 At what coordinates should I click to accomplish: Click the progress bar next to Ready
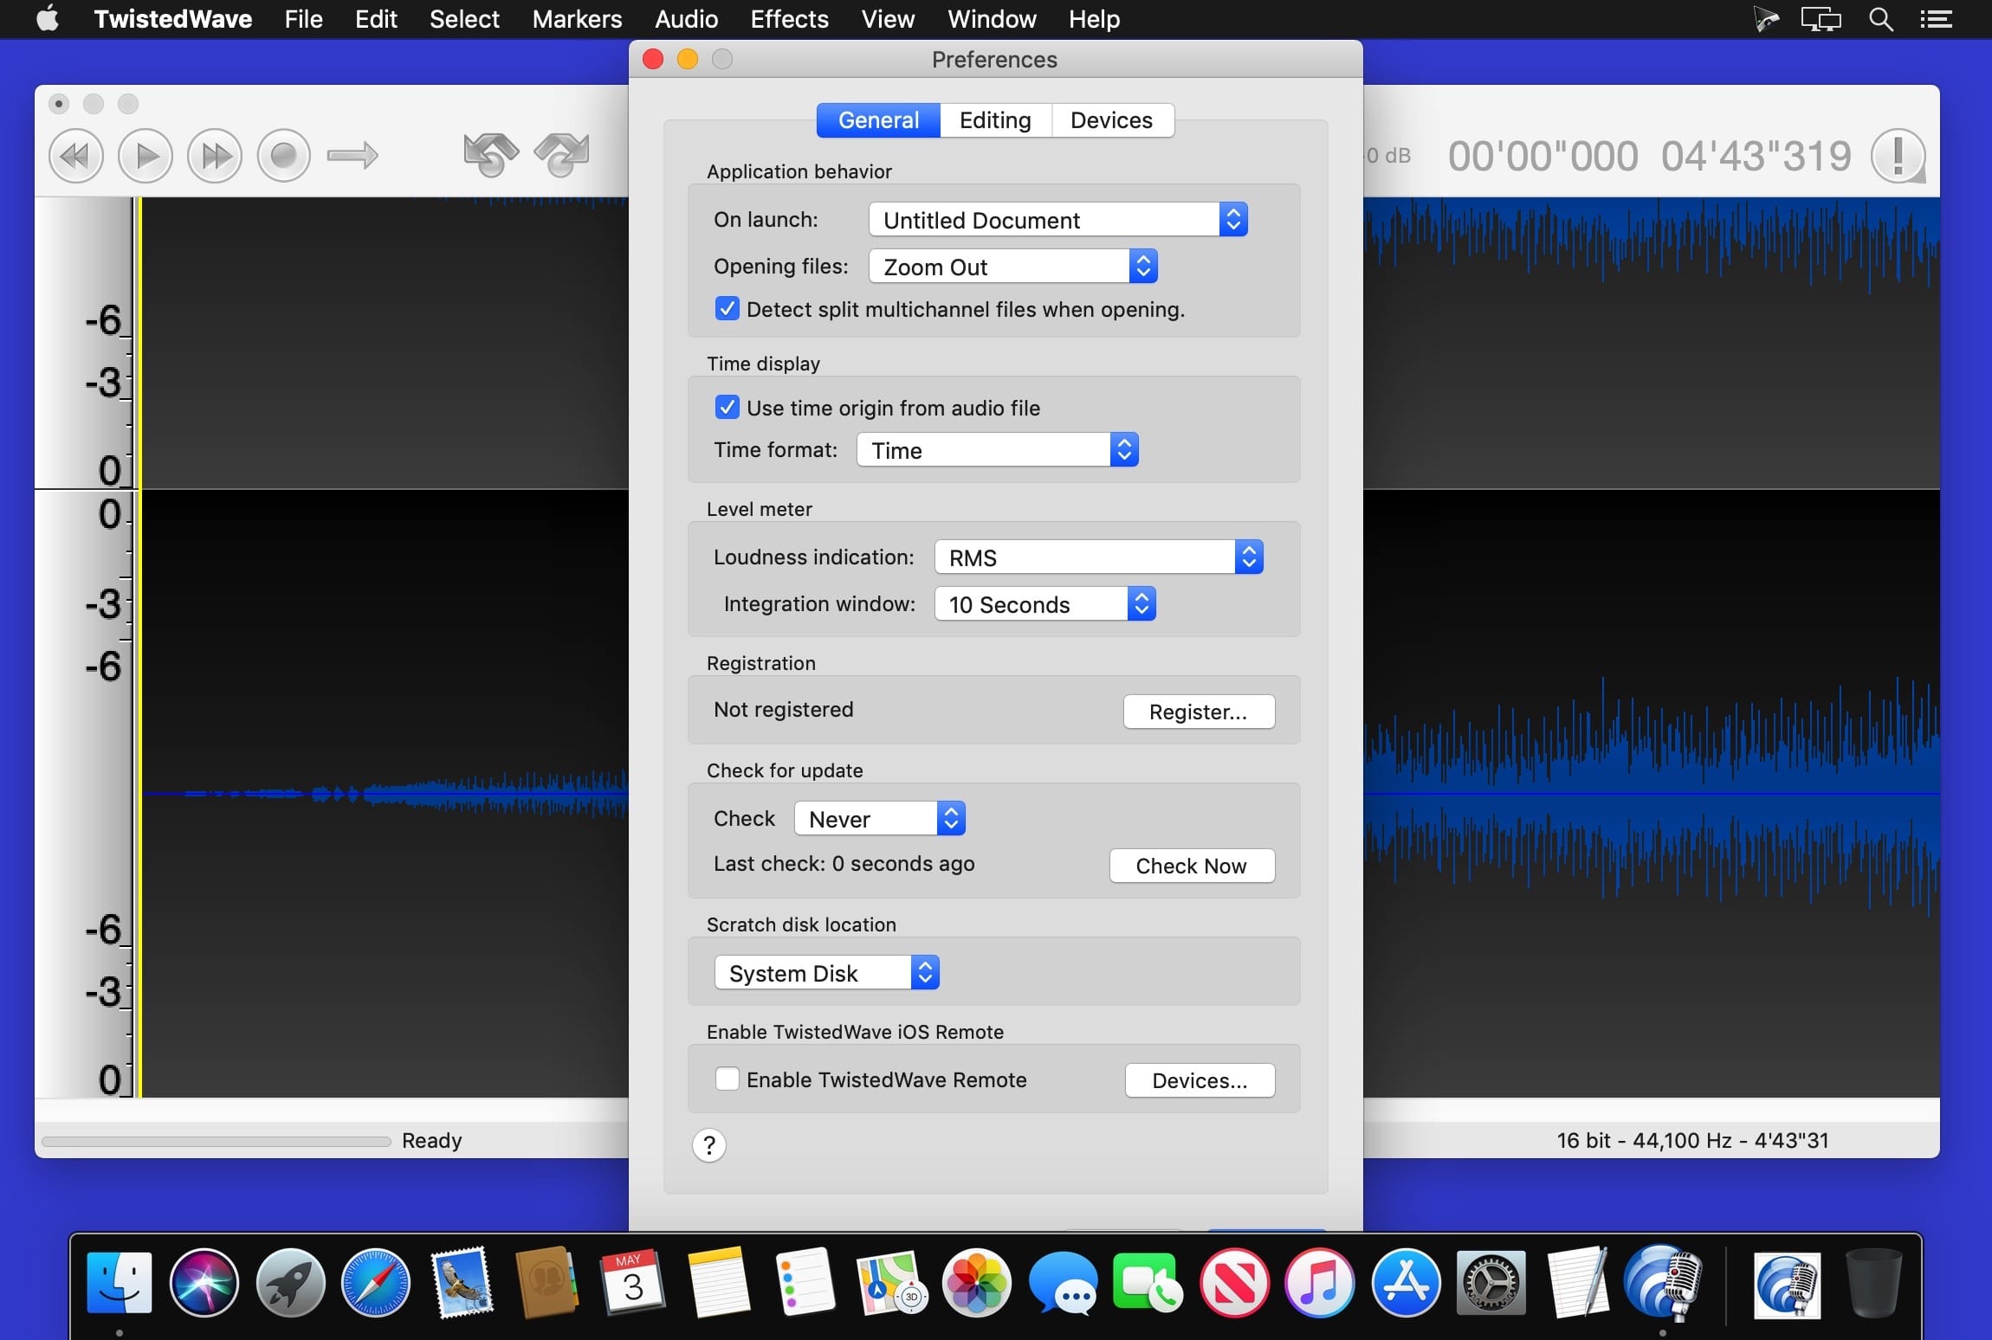point(217,1141)
